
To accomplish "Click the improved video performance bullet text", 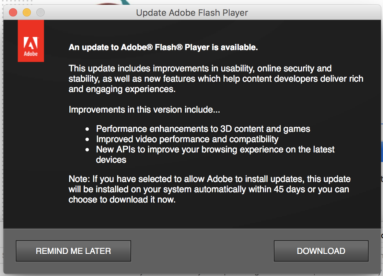I will pos(187,139).
